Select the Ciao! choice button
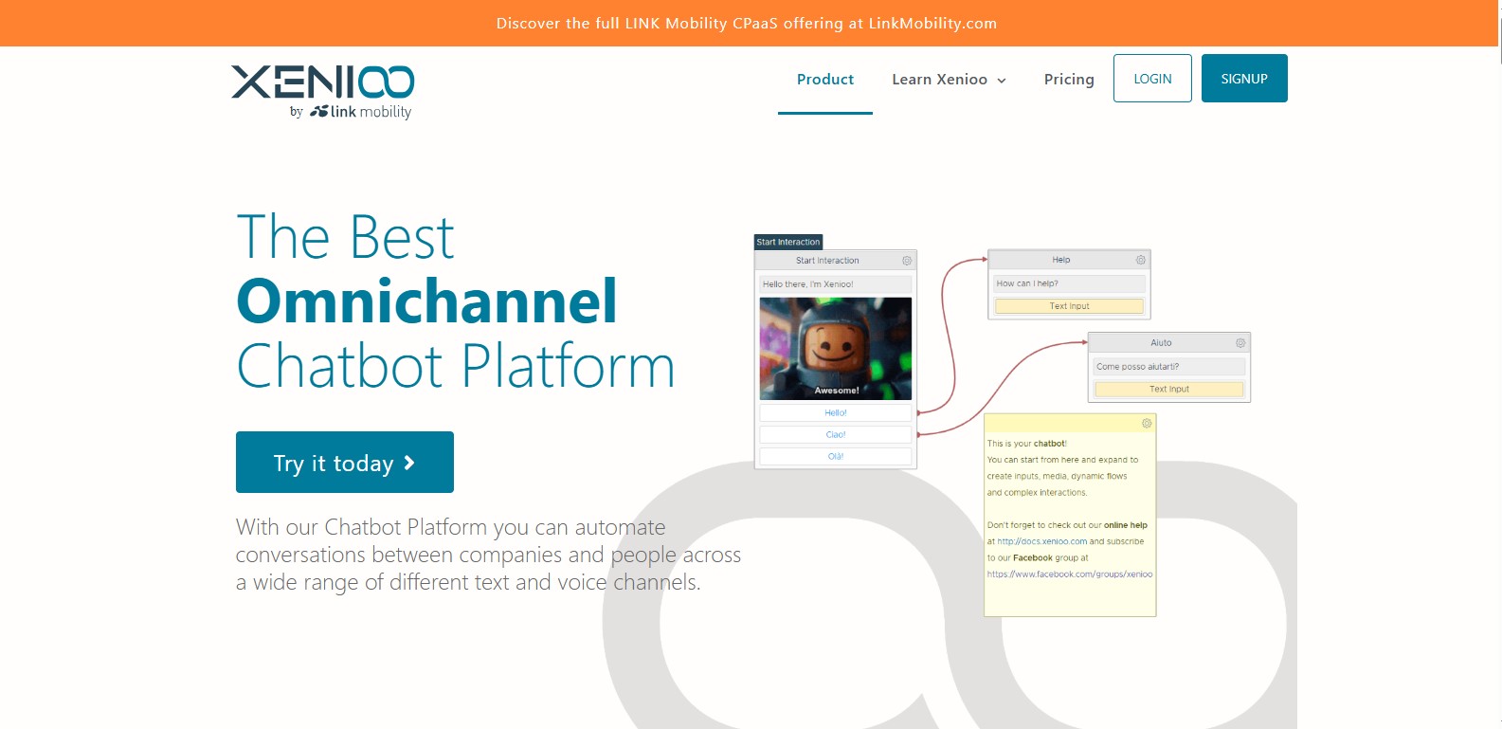Viewport: 1502px width, 729px height. tap(835, 435)
